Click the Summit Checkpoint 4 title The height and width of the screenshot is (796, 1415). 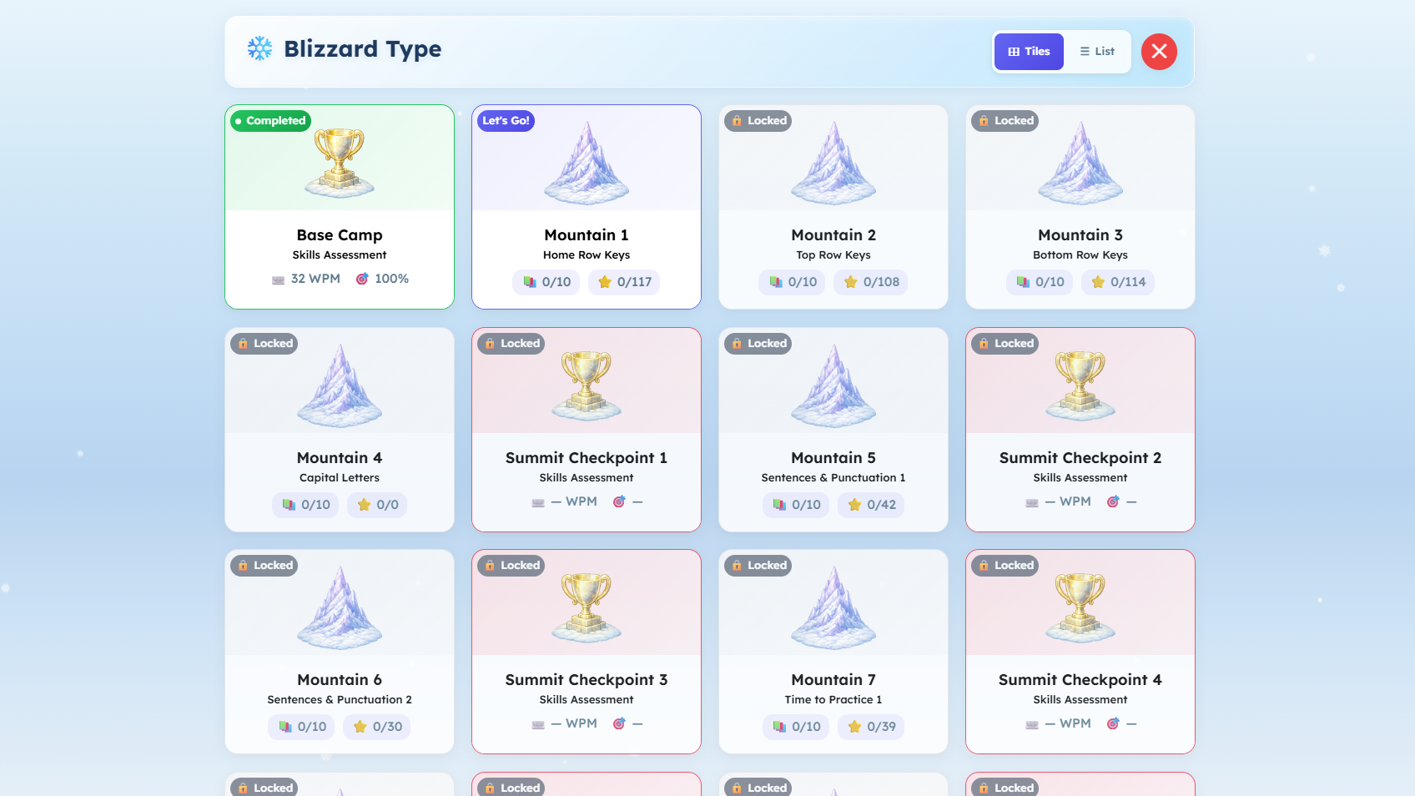(1080, 680)
